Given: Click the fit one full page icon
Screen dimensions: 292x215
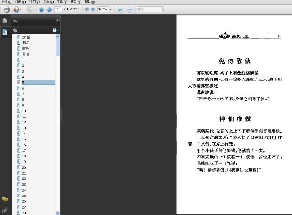Looking at the screenshot, I should click(x=129, y=10).
